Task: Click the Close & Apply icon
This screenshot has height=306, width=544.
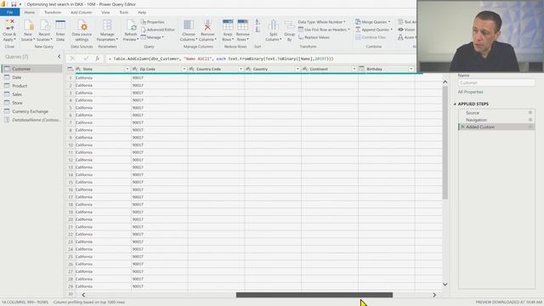Action: [x=9, y=25]
